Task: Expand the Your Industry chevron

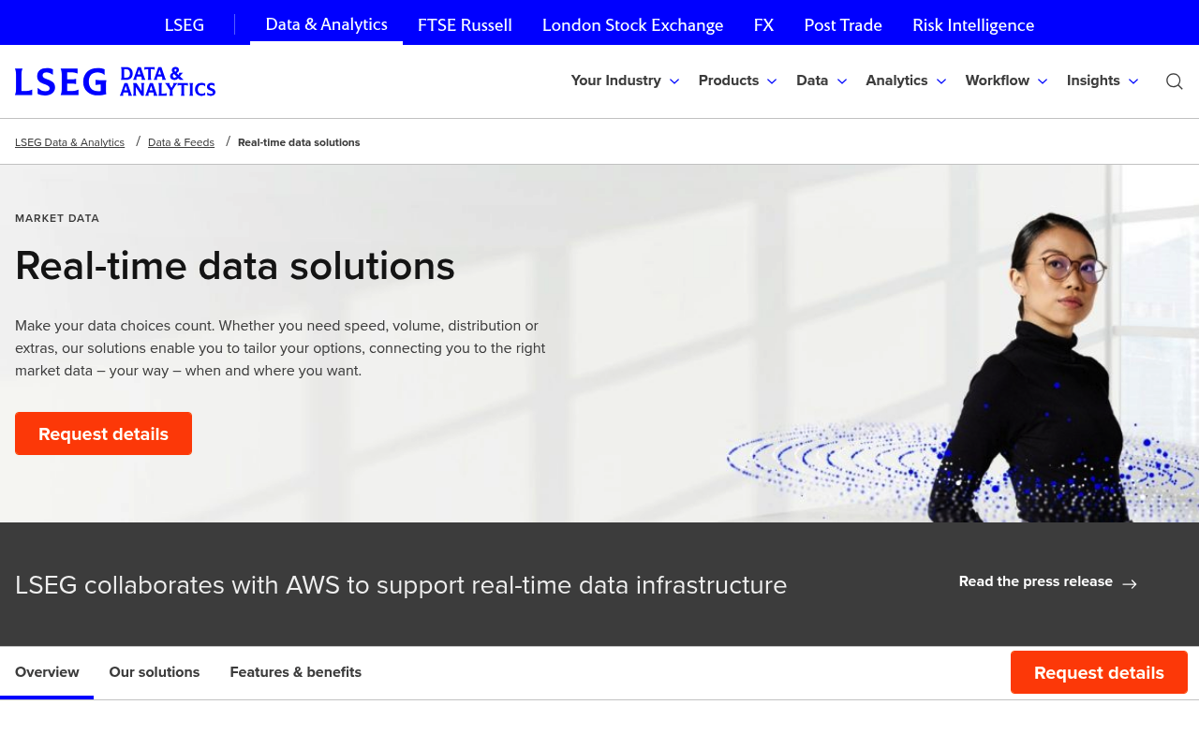Action: click(674, 81)
